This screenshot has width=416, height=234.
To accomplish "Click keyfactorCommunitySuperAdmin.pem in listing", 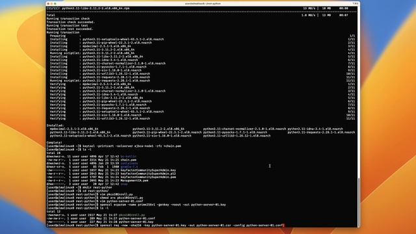I will [x=148, y=177].
